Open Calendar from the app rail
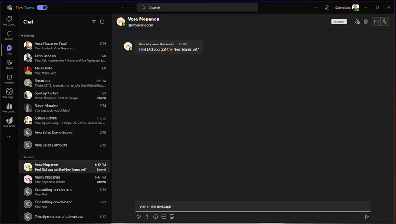This screenshot has width=396, height=224. click(x=9, y=79)
